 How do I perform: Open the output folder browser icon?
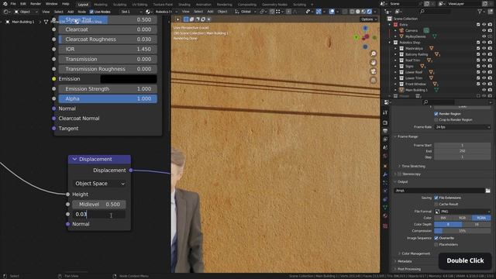pos(487,191)
